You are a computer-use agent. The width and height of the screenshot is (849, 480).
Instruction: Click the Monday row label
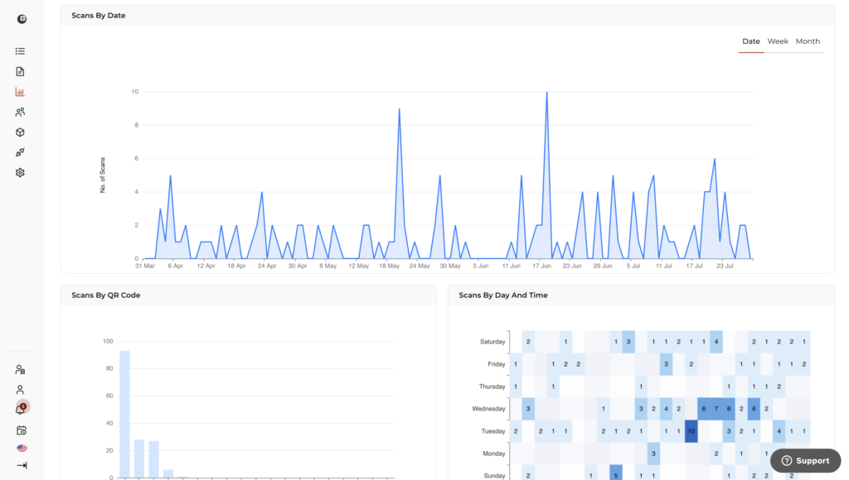click(x=494, y=454)
